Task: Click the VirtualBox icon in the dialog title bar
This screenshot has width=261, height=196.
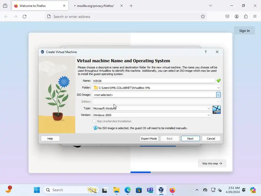Action: [x=42, y=52]
